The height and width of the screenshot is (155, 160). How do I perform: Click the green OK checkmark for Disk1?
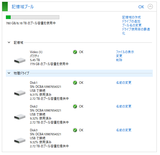coord(75,83)
